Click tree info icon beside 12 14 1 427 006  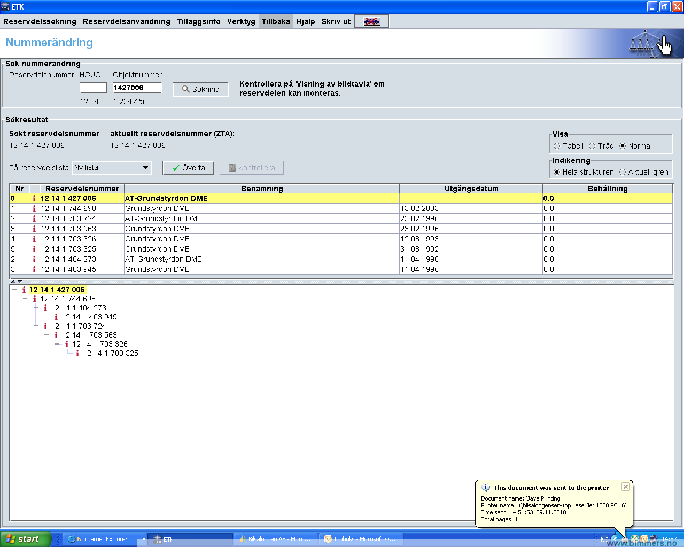tap(24, 290)
